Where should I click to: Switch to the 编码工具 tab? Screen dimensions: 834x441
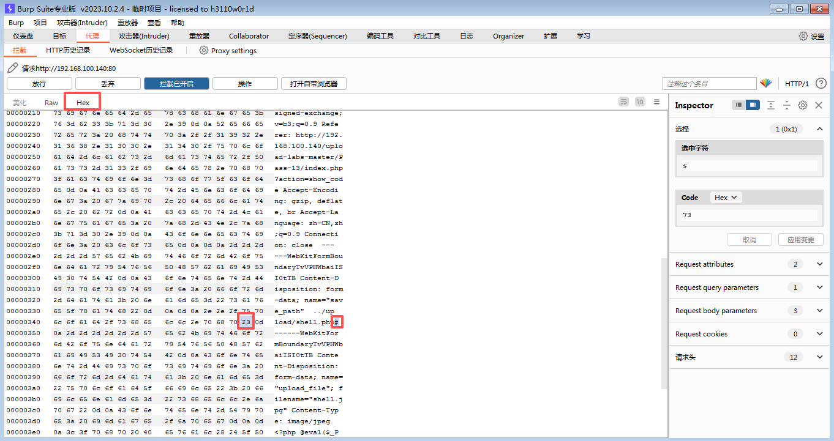tap(380, 36)
